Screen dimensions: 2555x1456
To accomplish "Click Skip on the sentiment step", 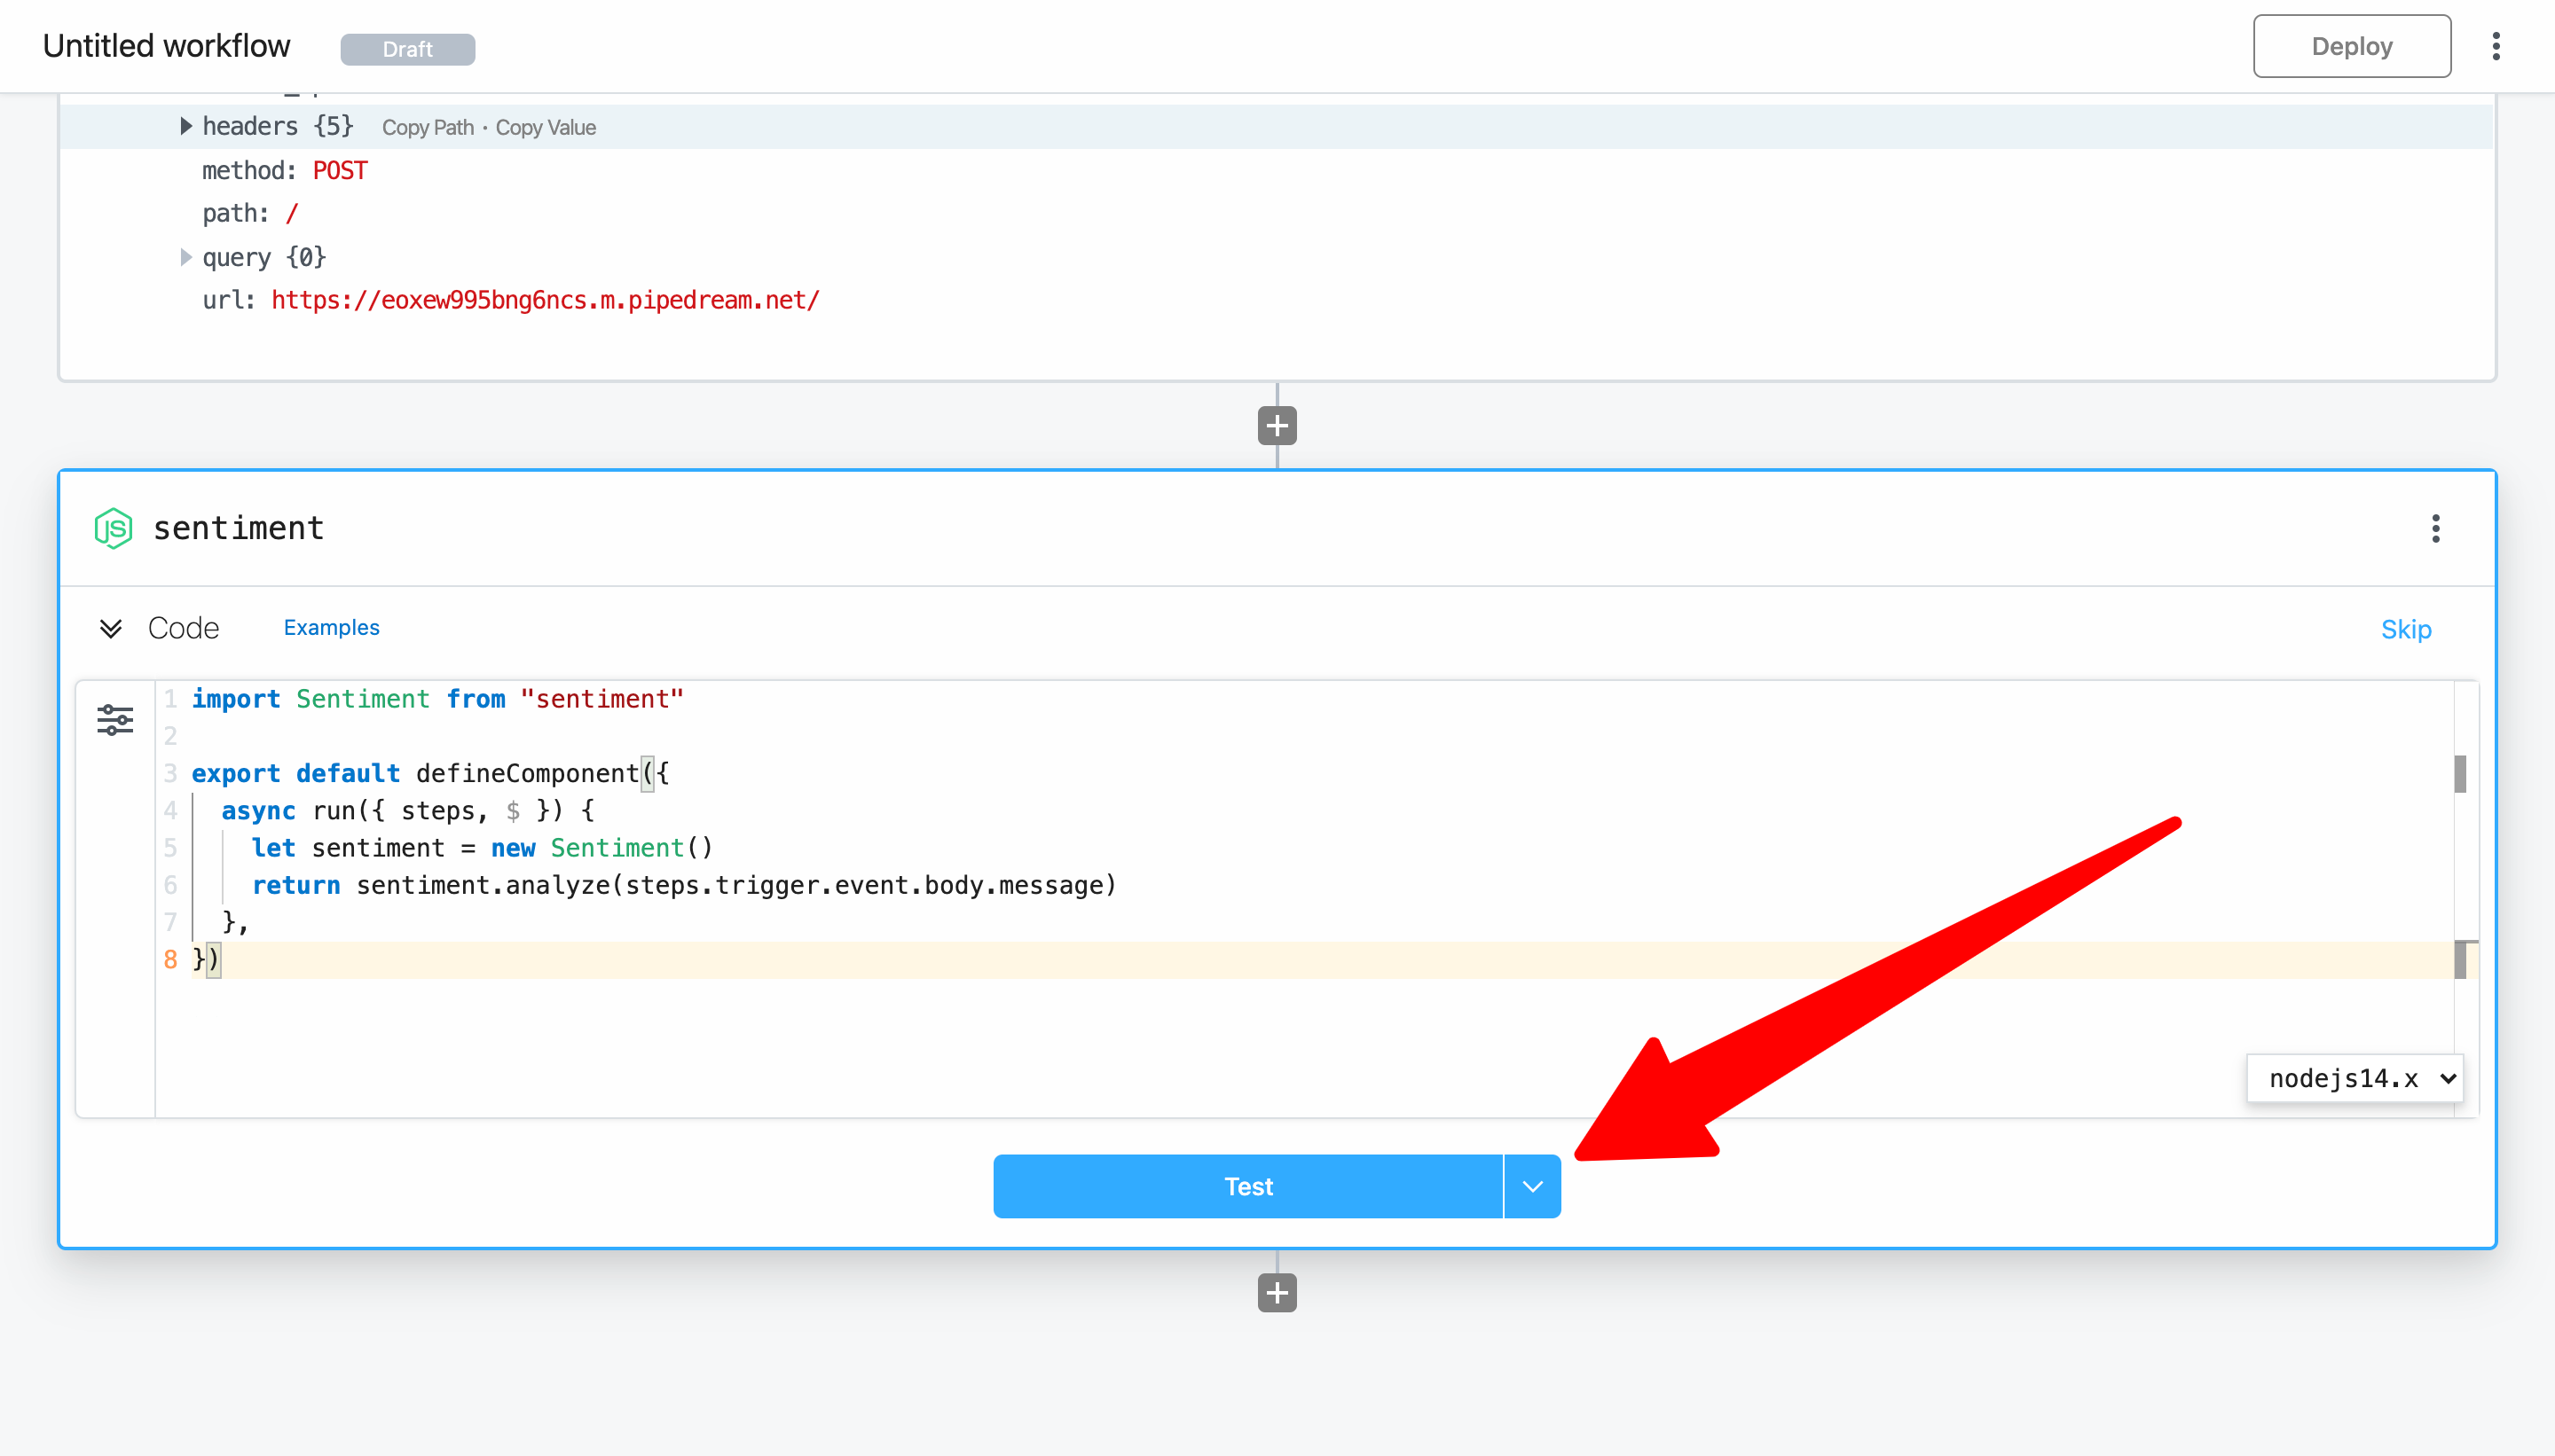I will 2405,629.
